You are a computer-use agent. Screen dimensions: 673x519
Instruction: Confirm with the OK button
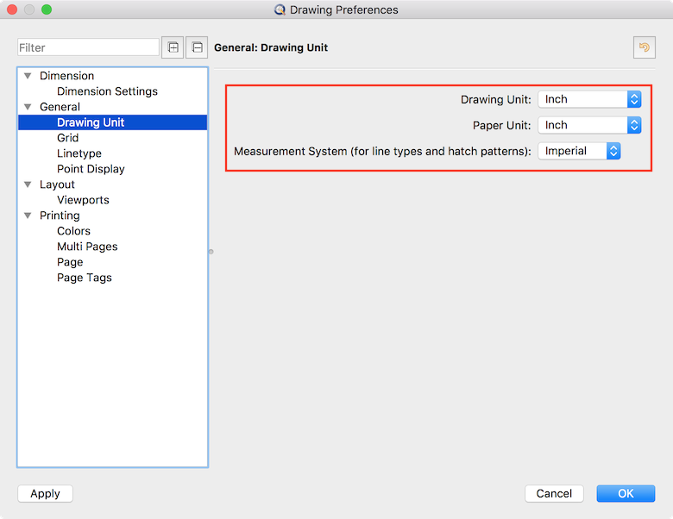pyautogui.click(x=626, y=493)
